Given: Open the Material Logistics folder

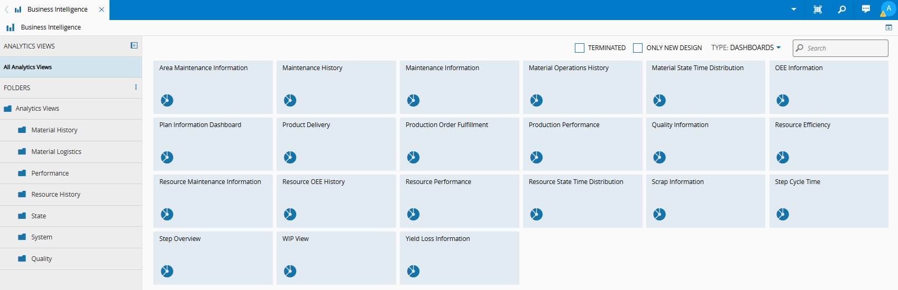Looking at the screenshot, I should (71, 152).
